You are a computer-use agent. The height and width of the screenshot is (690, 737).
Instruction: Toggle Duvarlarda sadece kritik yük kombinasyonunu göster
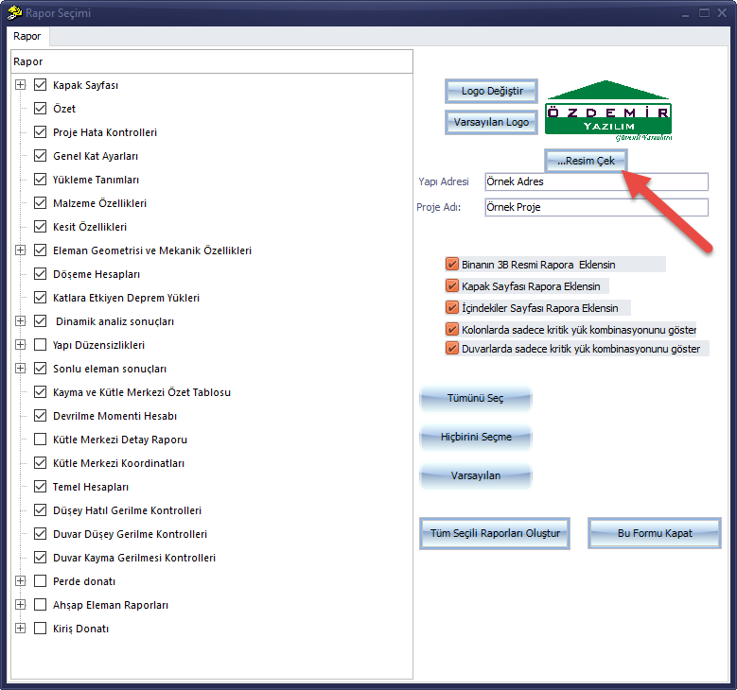pos(451,349)
